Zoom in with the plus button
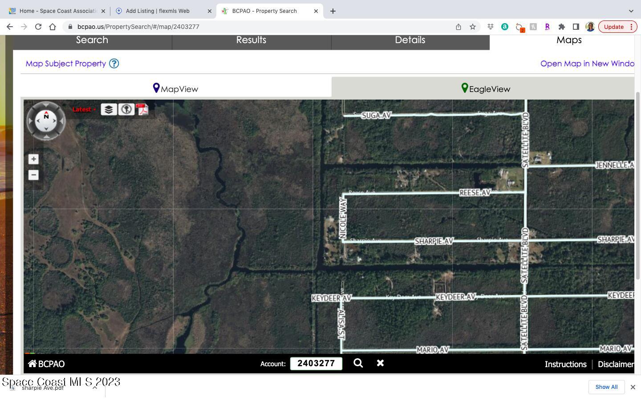 [33, 159]
